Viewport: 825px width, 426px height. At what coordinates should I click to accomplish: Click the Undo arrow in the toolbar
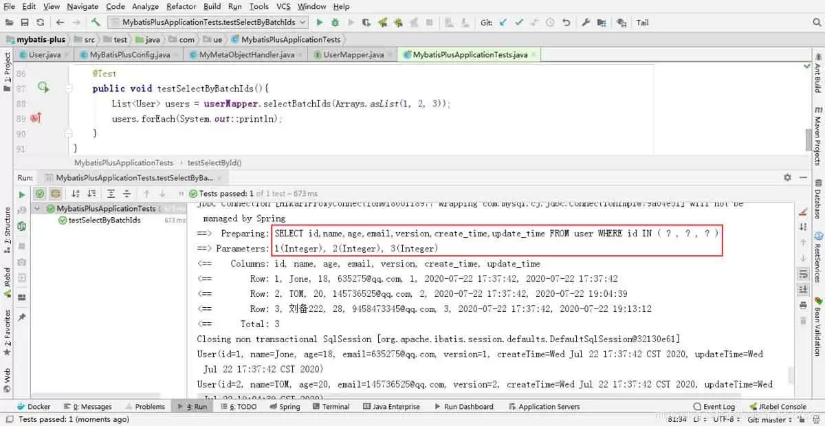click(x=566, y=23)
